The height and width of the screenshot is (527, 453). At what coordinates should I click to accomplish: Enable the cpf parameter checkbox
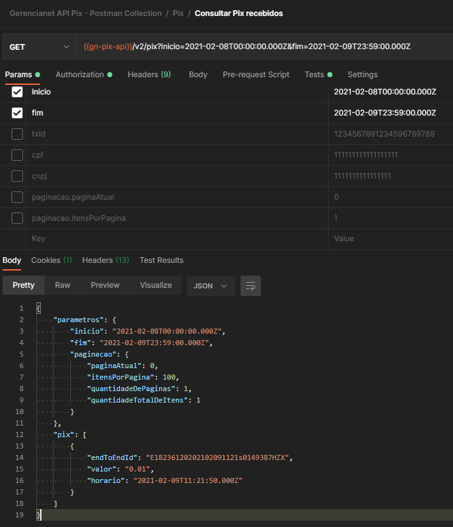[x=17, y=155]
